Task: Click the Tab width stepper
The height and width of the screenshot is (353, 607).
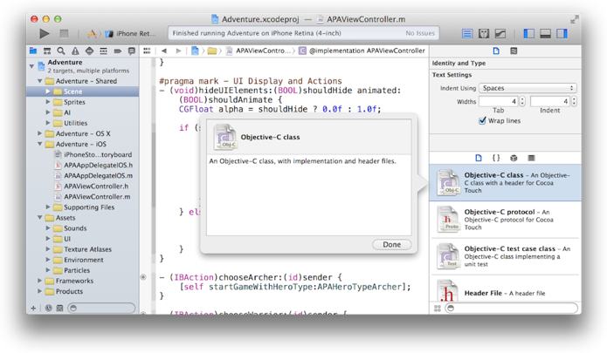Action: coord(522,101)
